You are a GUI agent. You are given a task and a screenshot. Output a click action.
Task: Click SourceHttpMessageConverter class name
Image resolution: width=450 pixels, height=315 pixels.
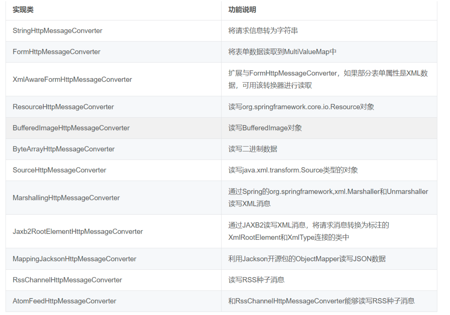pos(59,170)
